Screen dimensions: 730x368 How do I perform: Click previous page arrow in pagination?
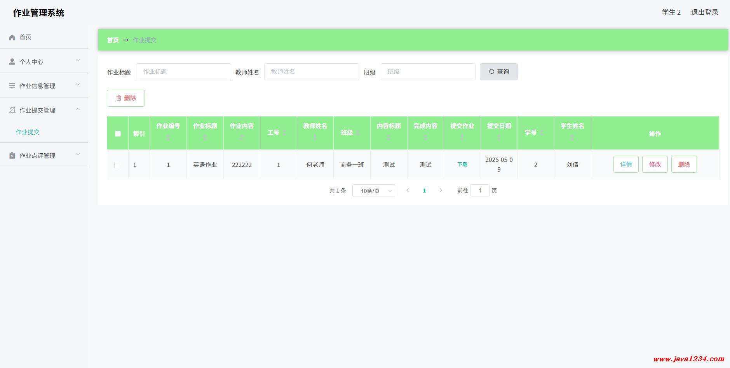pos(408,190)
